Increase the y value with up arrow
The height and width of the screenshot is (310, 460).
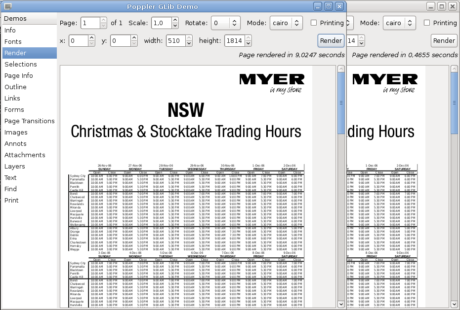coord(134,38)
